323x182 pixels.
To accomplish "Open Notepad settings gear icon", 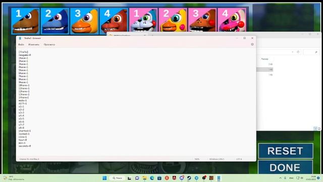I will (252, 44).
